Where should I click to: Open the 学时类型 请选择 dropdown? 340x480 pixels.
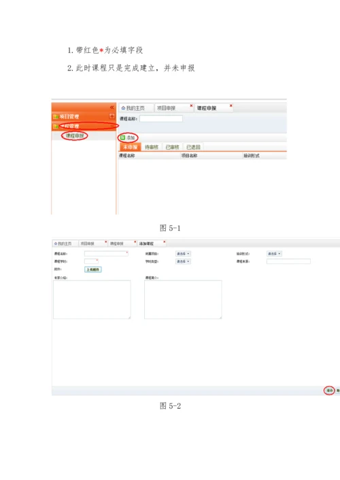[183, 261]
